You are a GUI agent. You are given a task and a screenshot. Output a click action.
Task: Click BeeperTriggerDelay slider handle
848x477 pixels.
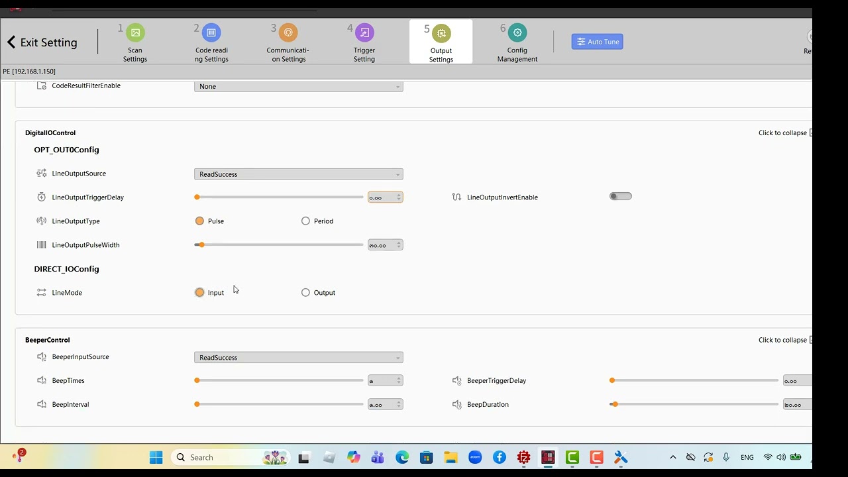pyautogui.click(x=612, y=381)
